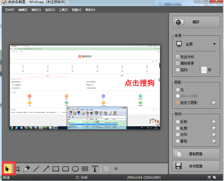224x181 pixels.
Task: Choose the Ellipse shape tool
Action: (75, 169)
